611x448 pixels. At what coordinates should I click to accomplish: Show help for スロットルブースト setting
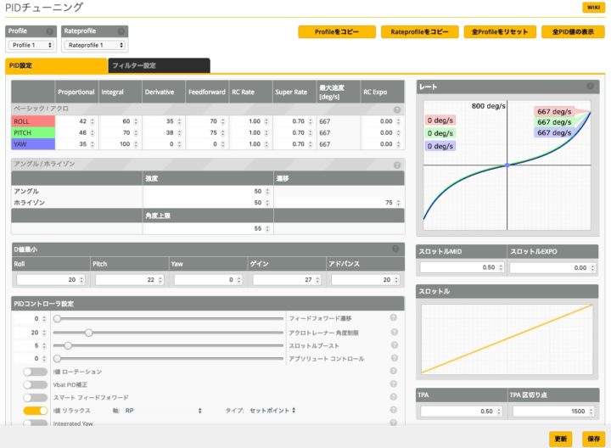coord(394,345)
